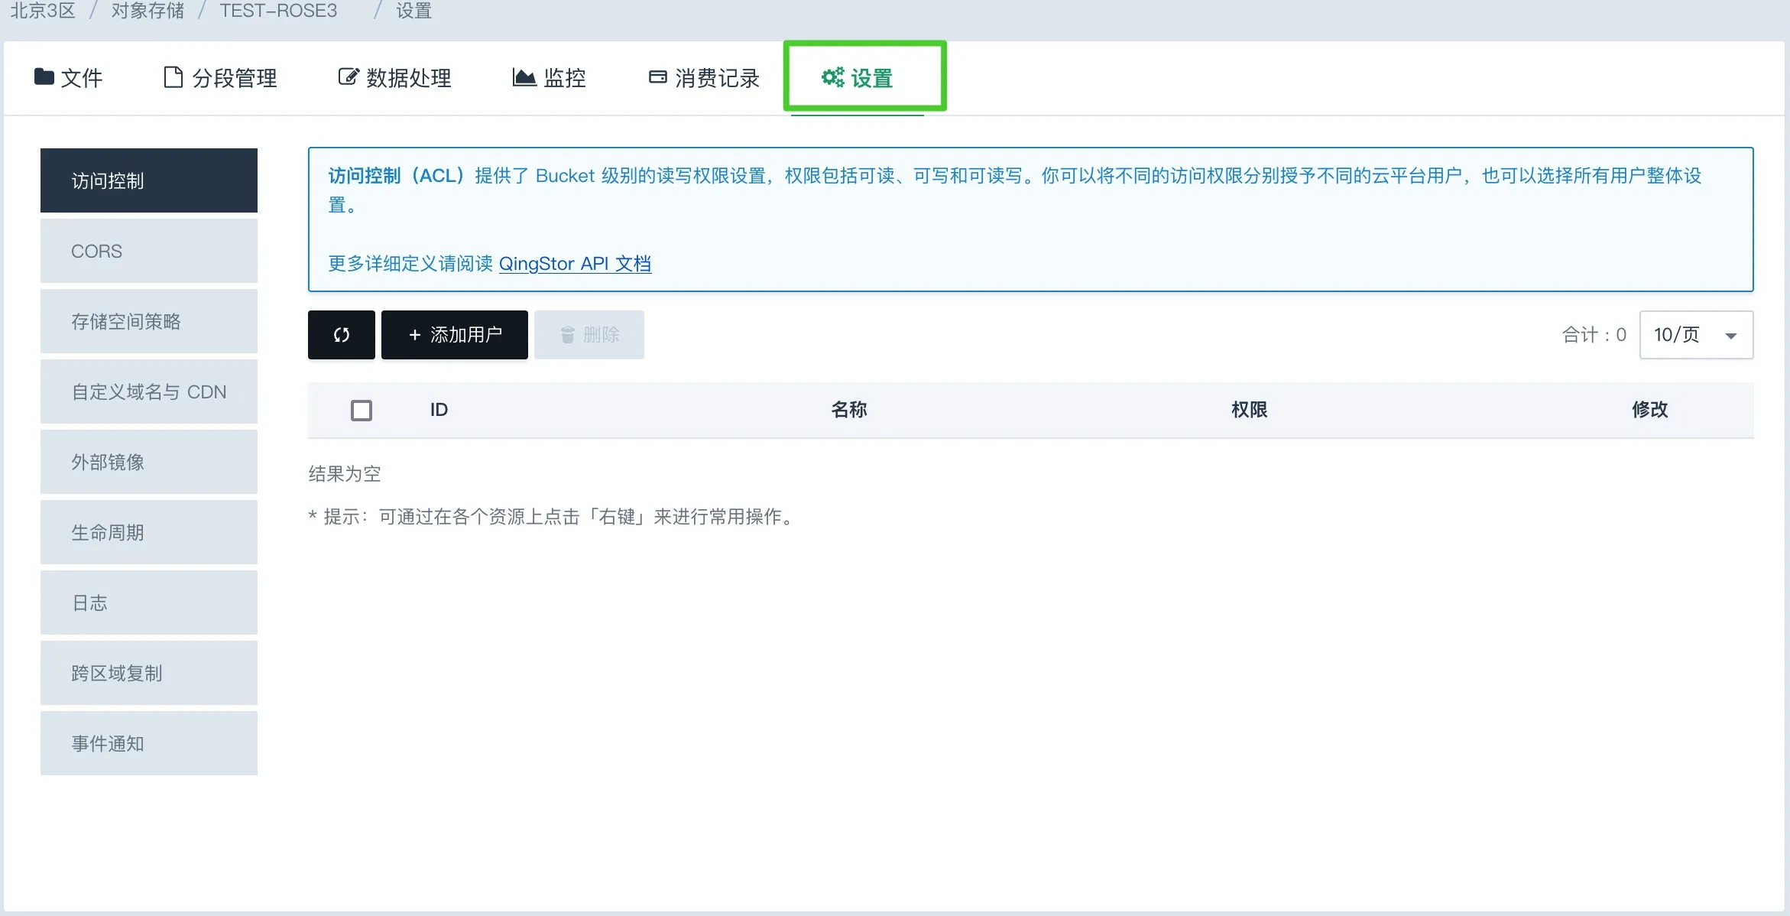Click the dropdown arrow beside 10/页
Image resolution: width=1790 pixels, height=916 pixels.
1730,336
